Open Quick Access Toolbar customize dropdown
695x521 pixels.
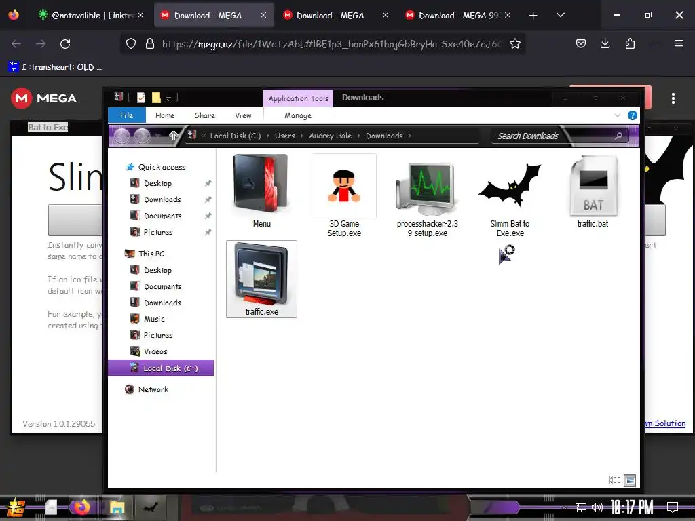click(169, 98)
